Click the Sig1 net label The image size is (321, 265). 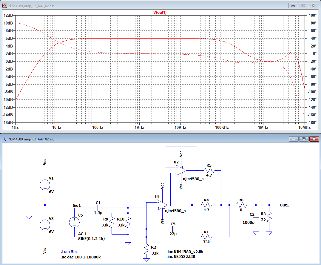tap(77, 205)
